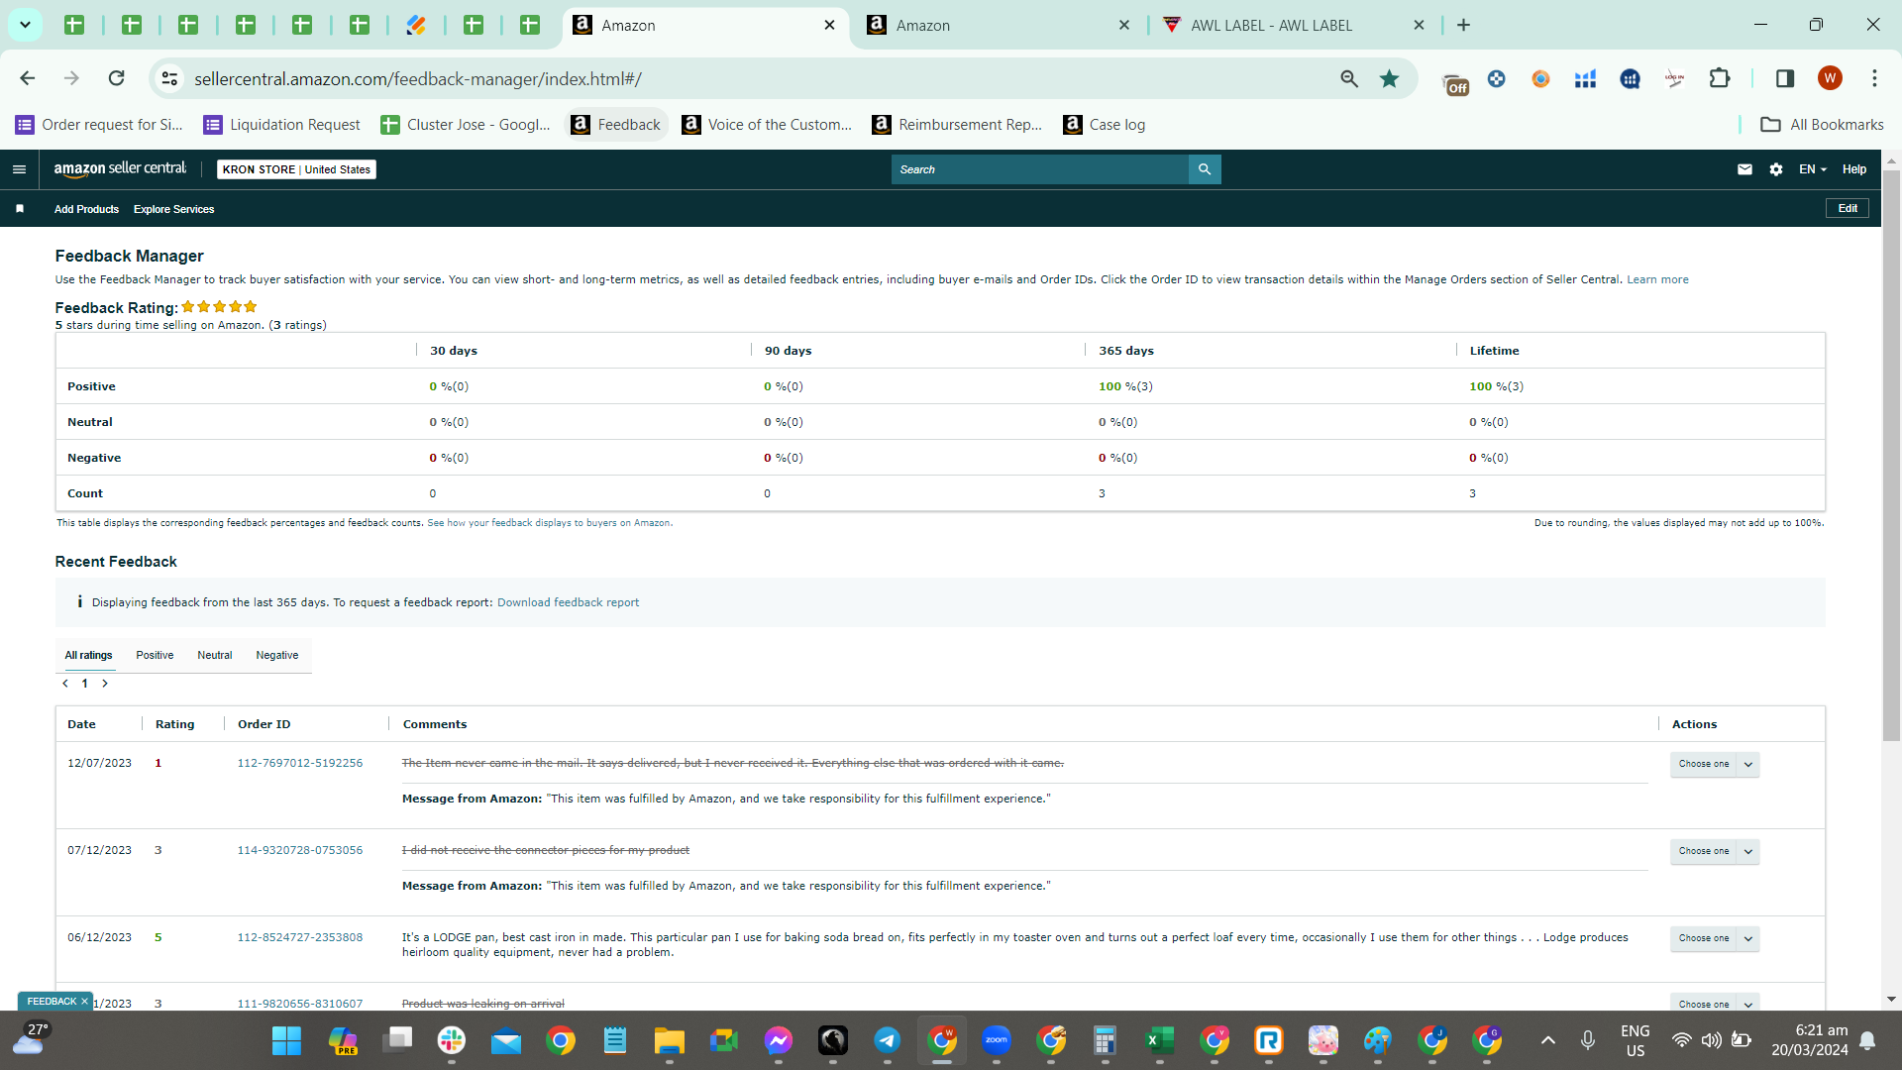Click Explore Services in the navigation bar
This screenshot has height=1070, width=1902.
pos(173,209)
